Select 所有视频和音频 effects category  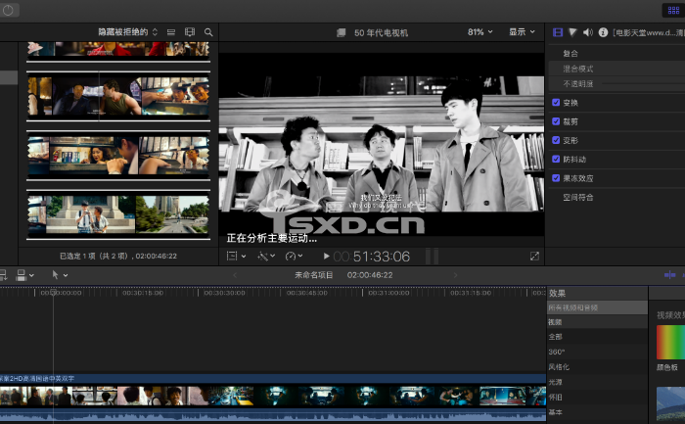coord(597,307)
